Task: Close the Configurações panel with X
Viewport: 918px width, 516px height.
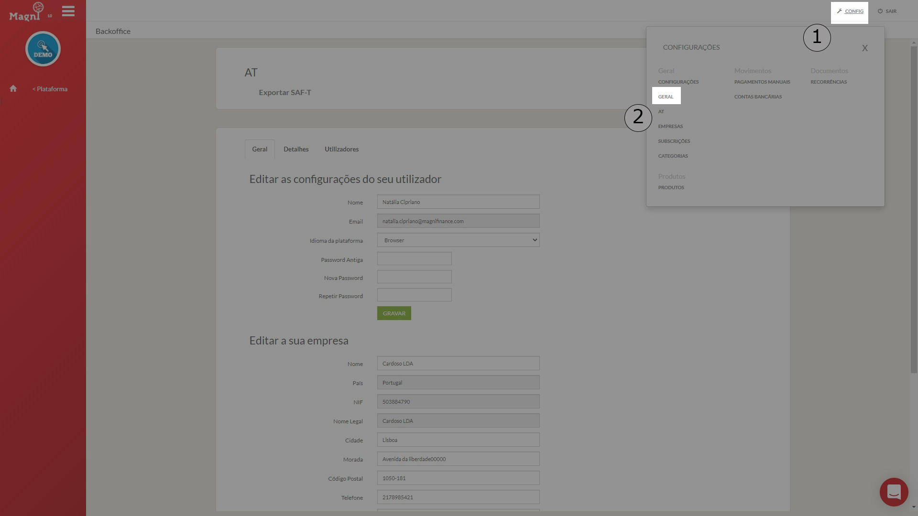Action: [x=864, y=48]
